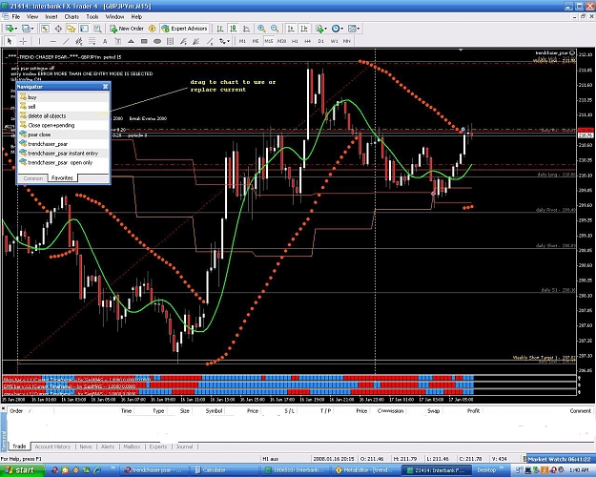Open the Insert menu
Viewport: 596px width, 477px height.
tap(51, 17)
